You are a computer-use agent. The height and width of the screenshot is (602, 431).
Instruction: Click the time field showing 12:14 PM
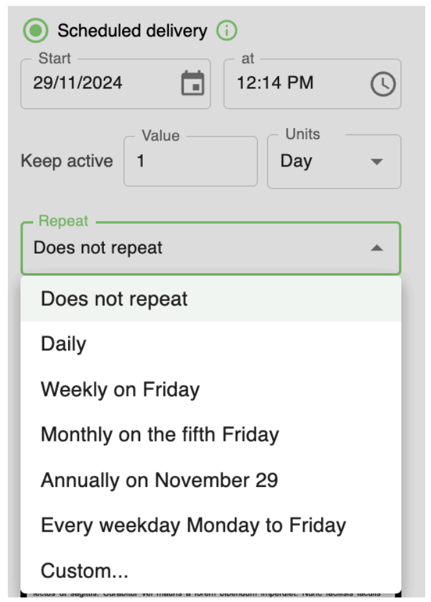[292, 83]
